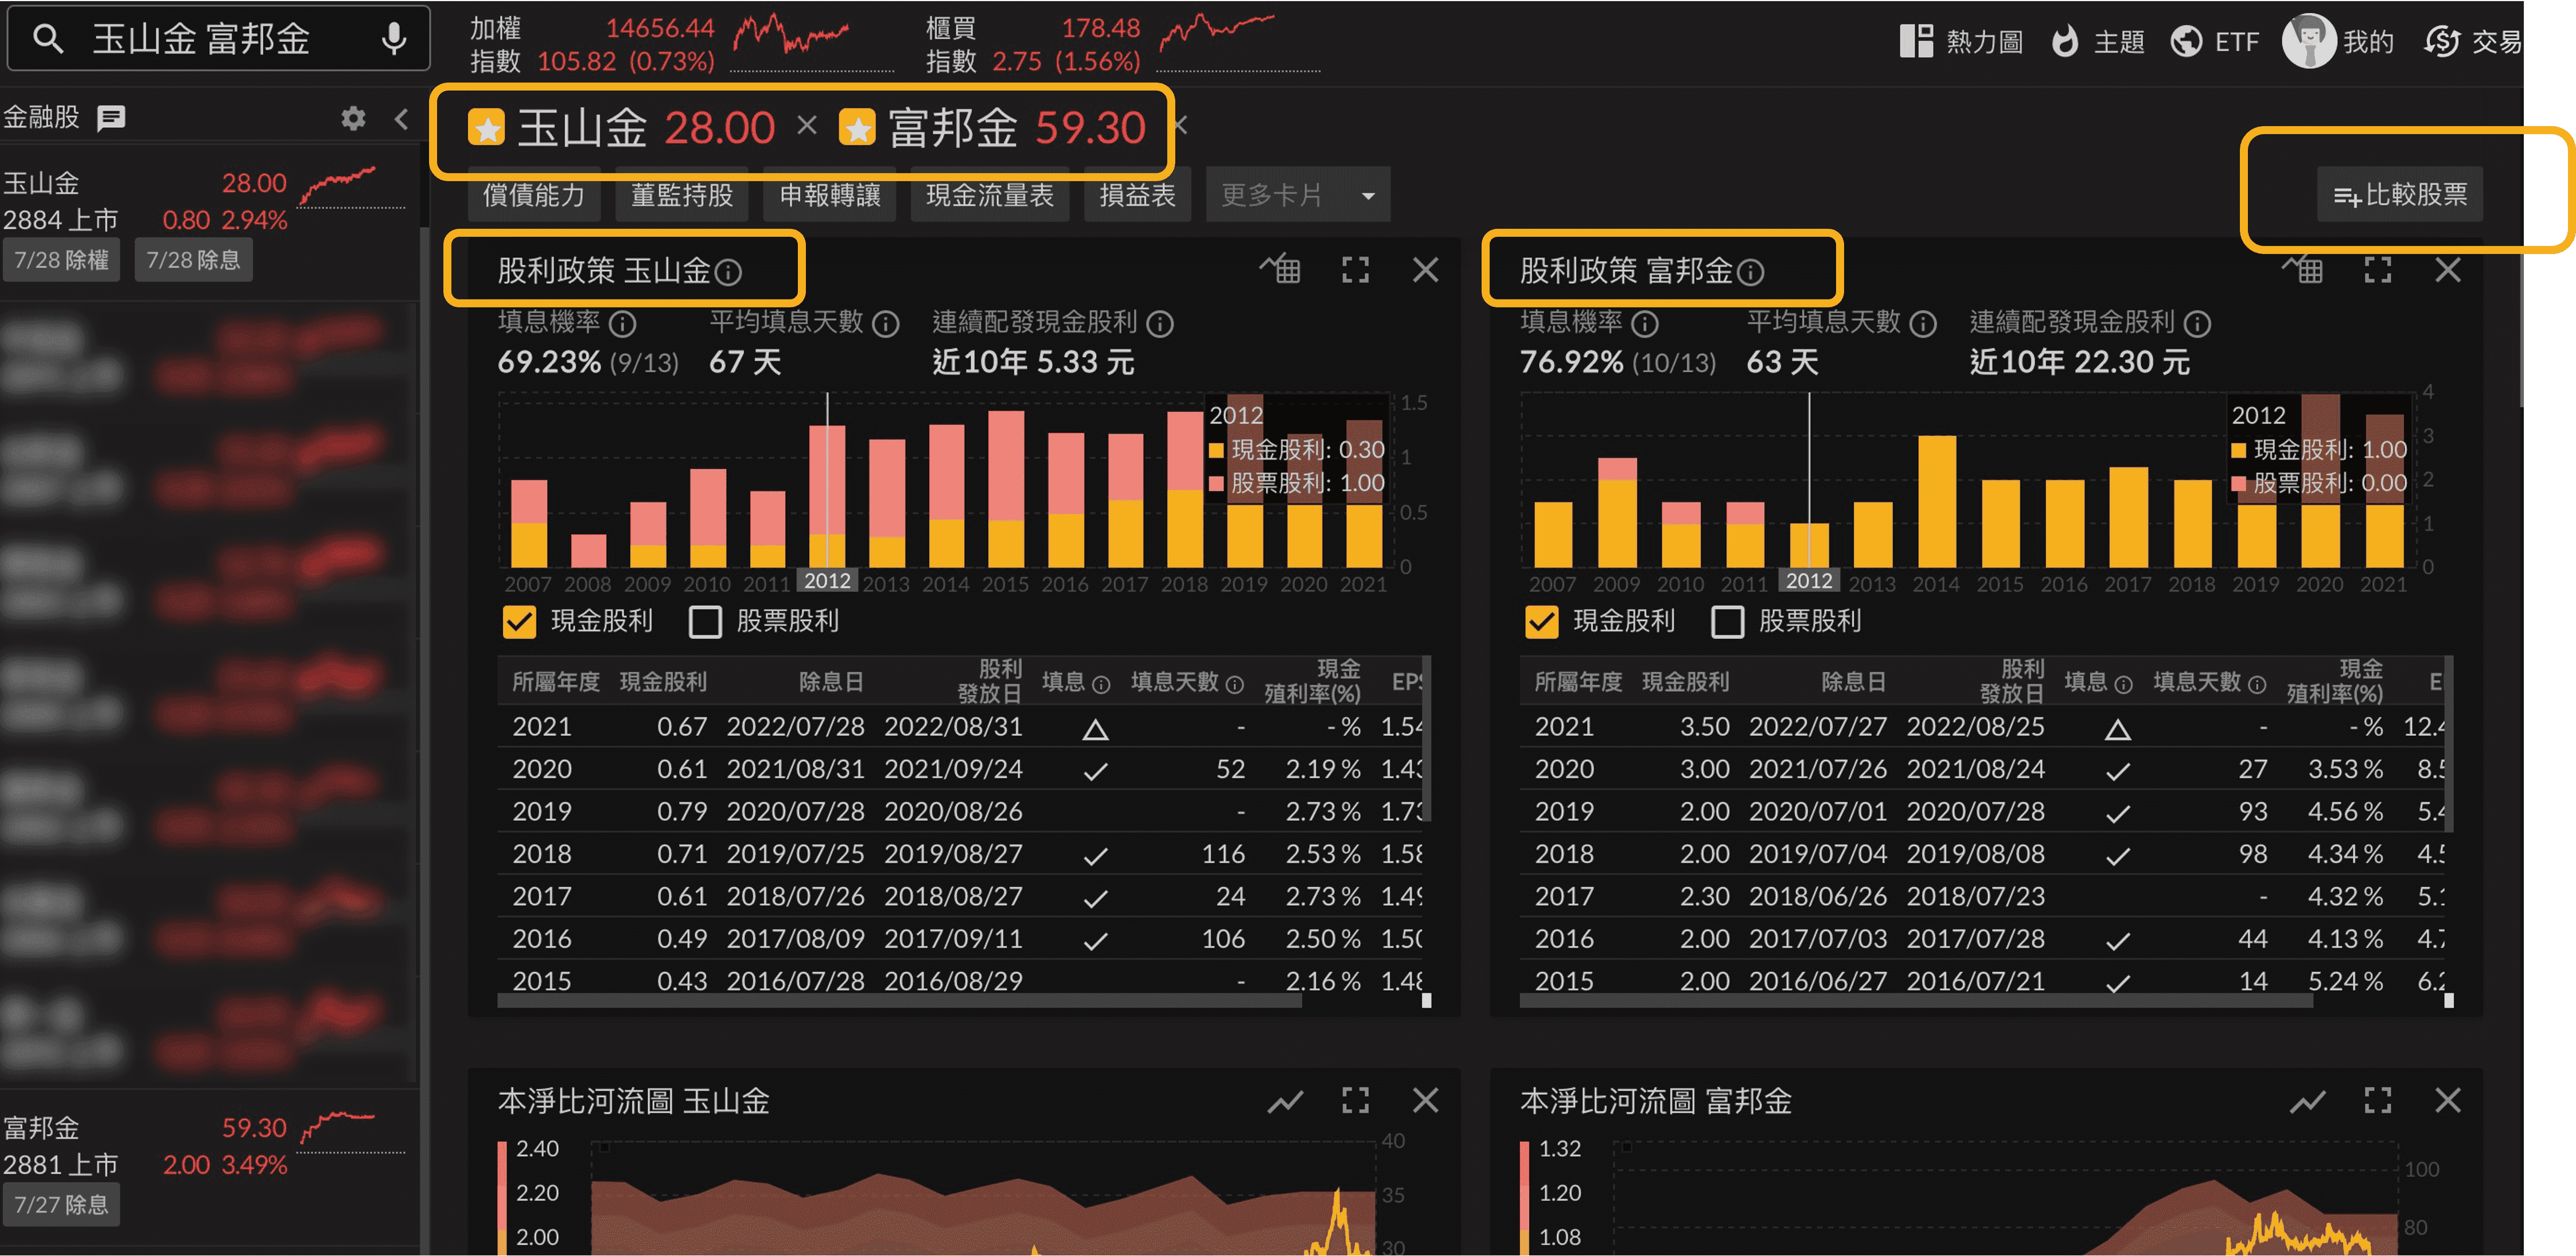Click the 金融股 list comment icon

(x=111, y=118)
